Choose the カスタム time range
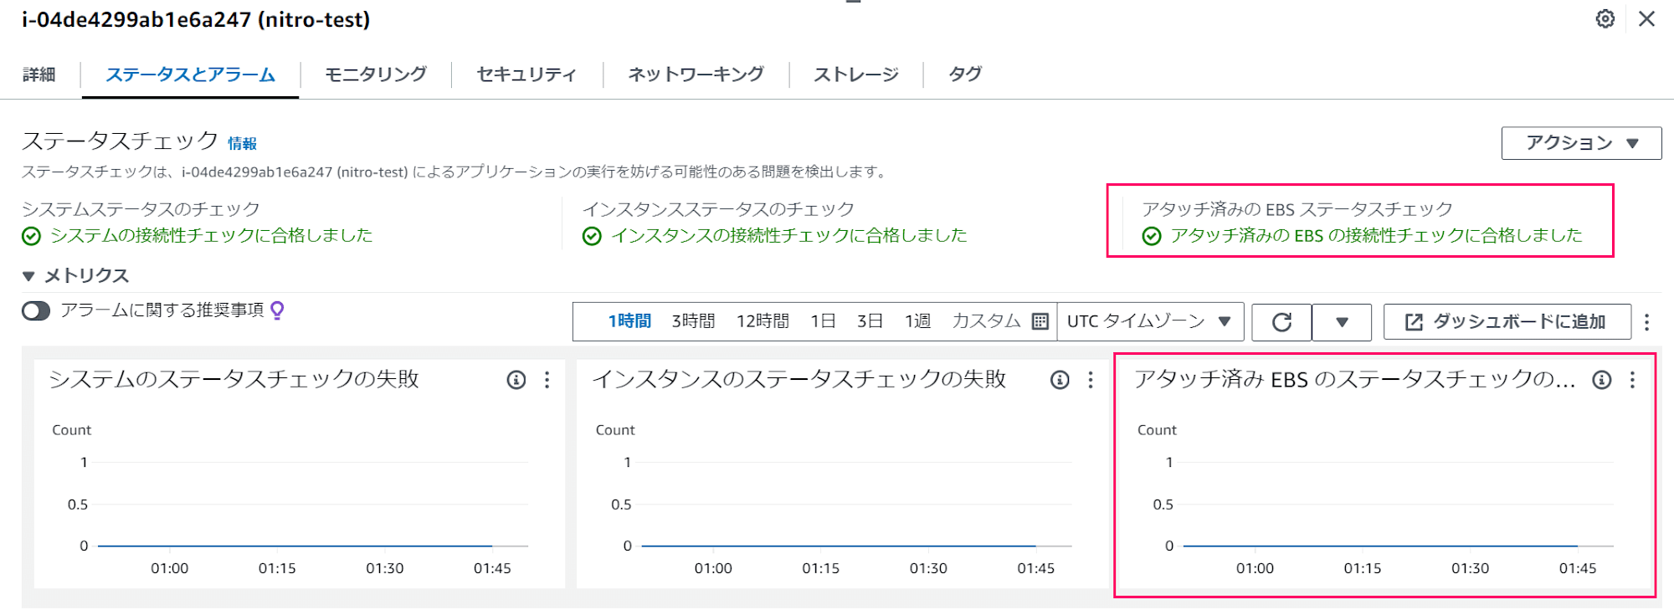Screen dimensions: 1674x610 point(986,321)
